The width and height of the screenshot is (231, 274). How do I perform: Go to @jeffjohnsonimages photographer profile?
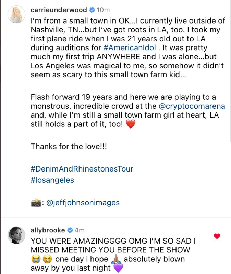[83, 203]
